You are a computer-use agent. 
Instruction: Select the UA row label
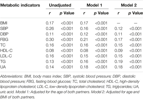[x=3, y=67]
